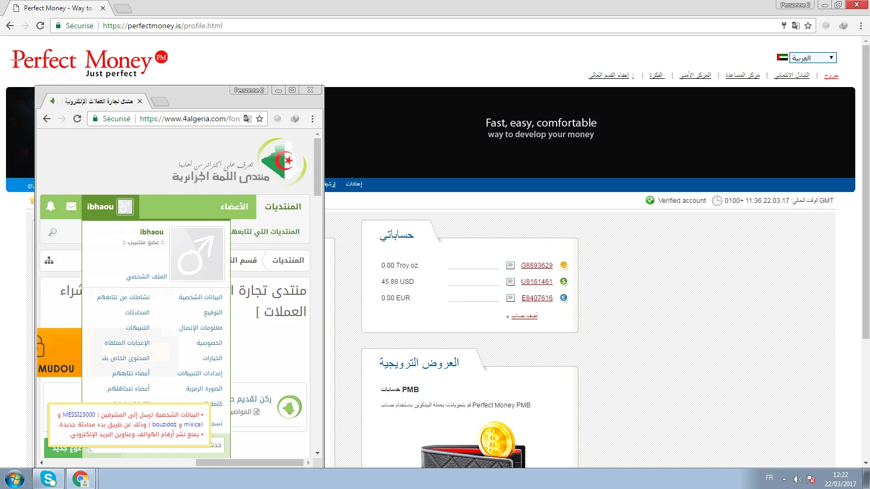Open statement icon next to E8407616 account

pyautogui.click(x=510, y=298)
